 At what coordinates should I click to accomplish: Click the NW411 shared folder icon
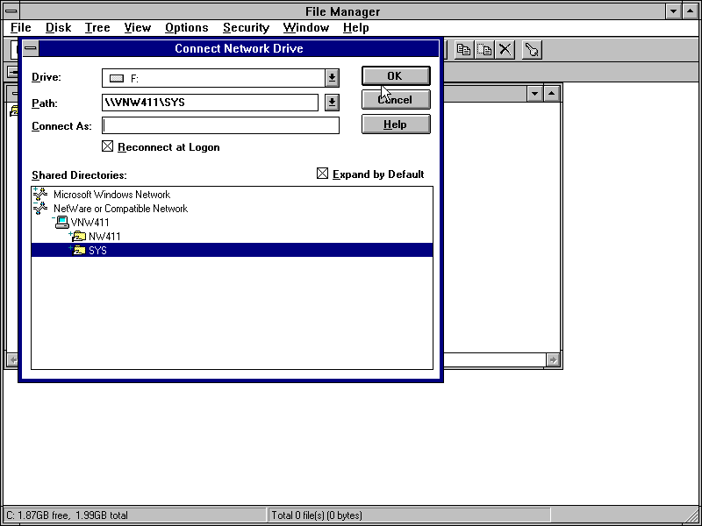click(78, 236)
